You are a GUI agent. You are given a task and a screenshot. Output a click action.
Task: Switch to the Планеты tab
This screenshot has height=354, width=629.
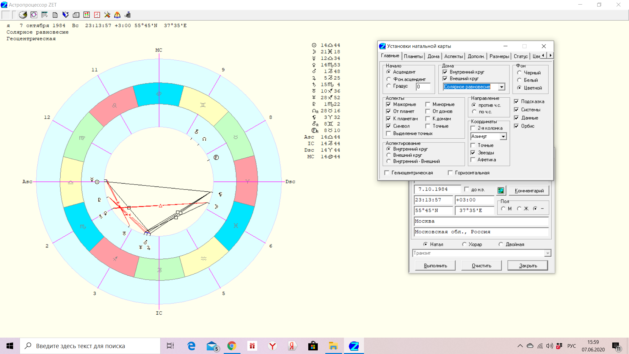point(413,56)
